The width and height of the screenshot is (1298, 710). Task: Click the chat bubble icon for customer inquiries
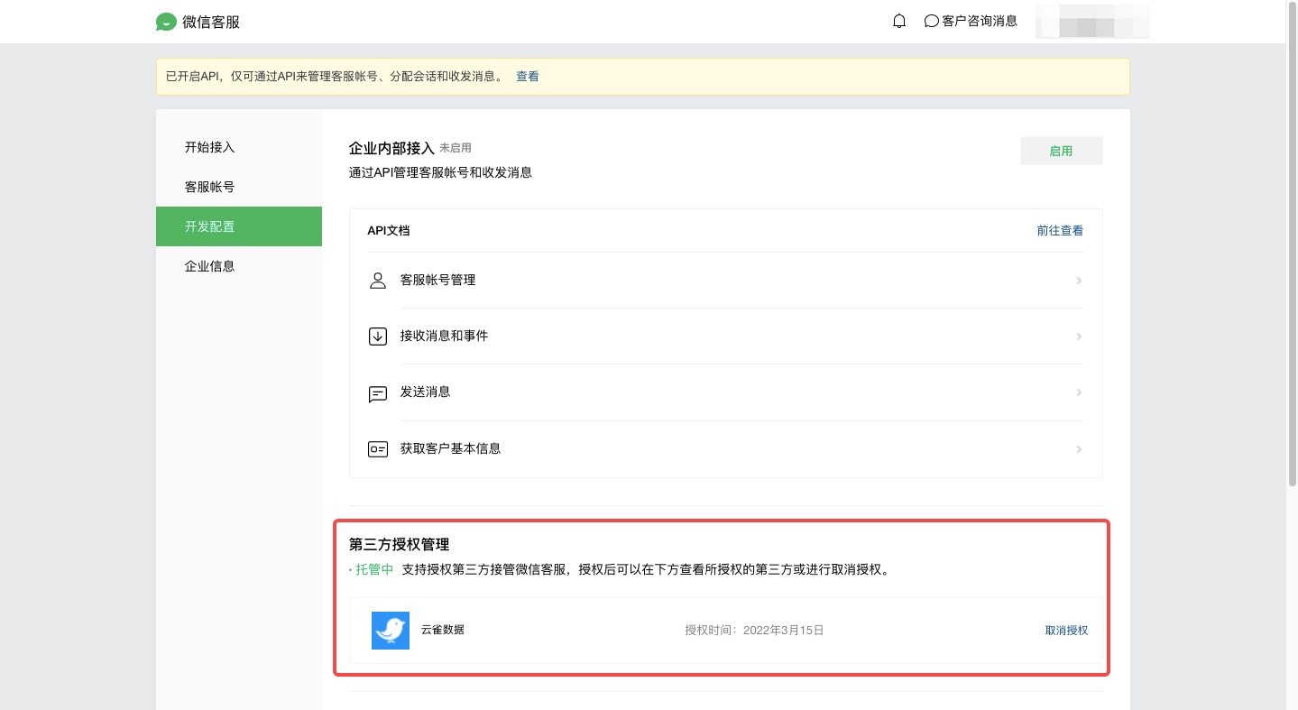tap(932, 21)
